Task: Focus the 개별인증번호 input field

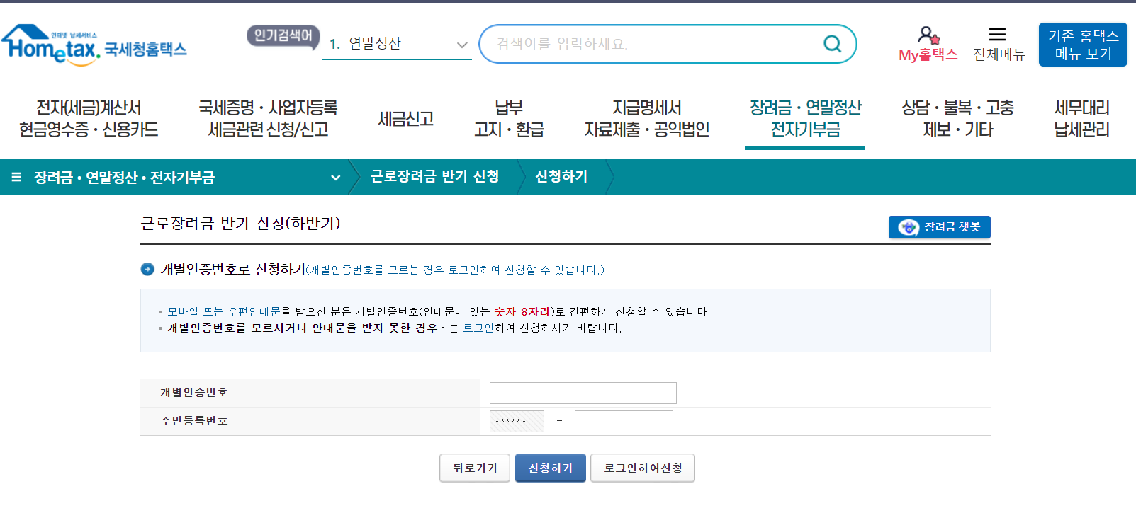Action: tap(583, 393)
